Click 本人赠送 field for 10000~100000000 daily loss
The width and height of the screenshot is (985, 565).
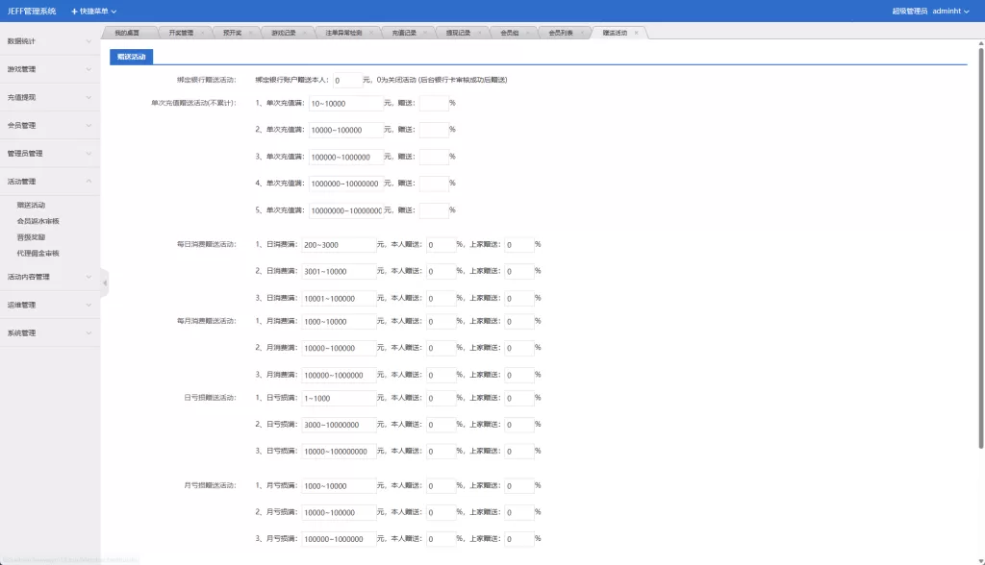point(441,452)
